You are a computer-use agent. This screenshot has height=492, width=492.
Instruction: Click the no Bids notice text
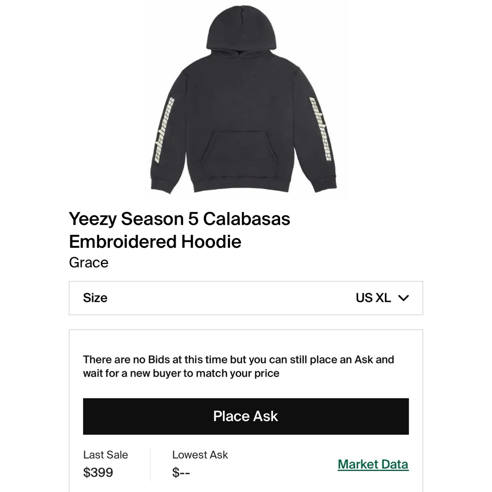tap(238, 366)
